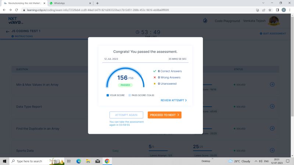
Task: Click the weather 26°C Cloudy widget
Action: pyautogui.click(x=239, y=161)
